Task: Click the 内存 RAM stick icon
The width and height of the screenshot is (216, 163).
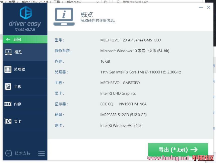Action: tap(8, 104)
